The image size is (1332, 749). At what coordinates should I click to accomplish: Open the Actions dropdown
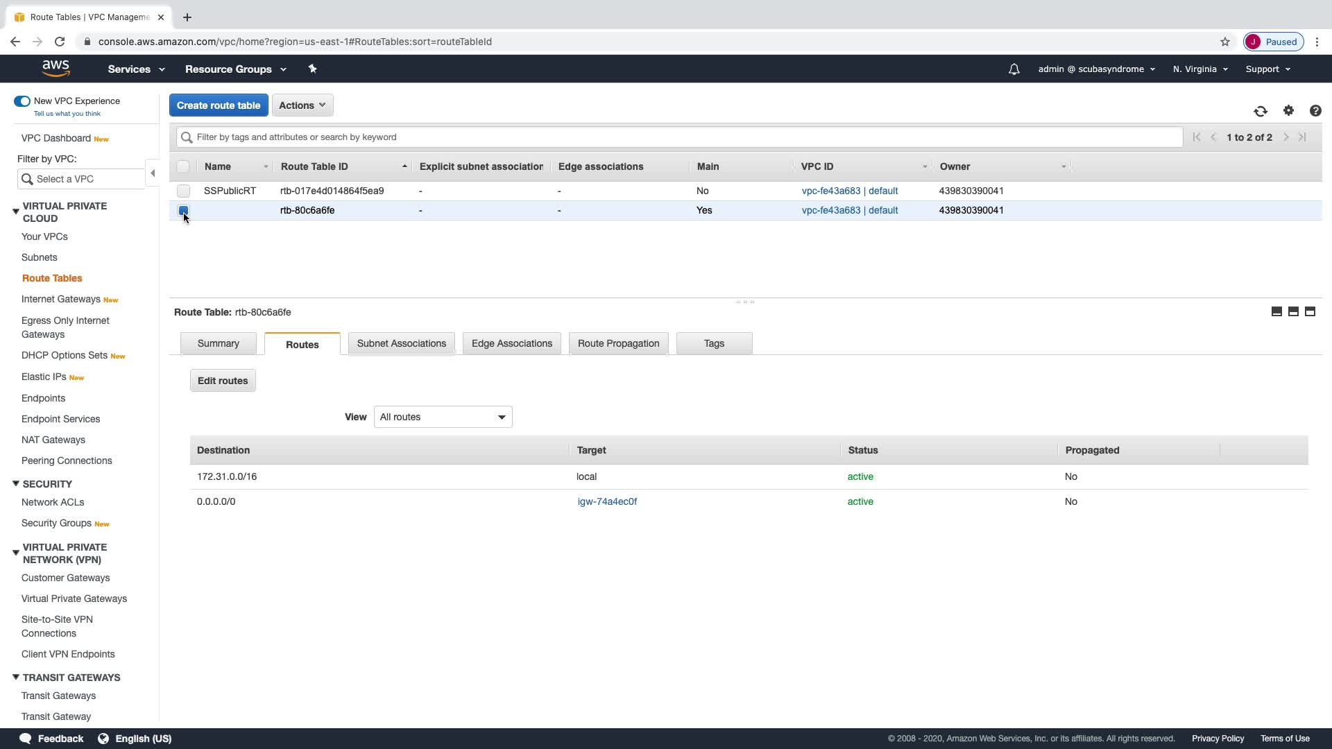pyautogui.click(x=302, y=105)
